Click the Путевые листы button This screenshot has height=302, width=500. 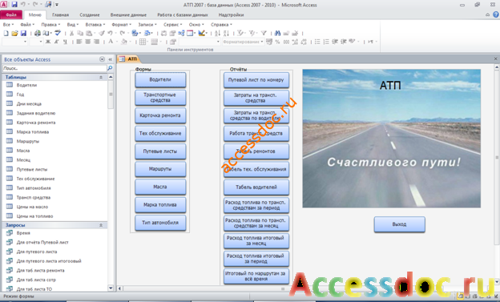(x=160, y=151)
